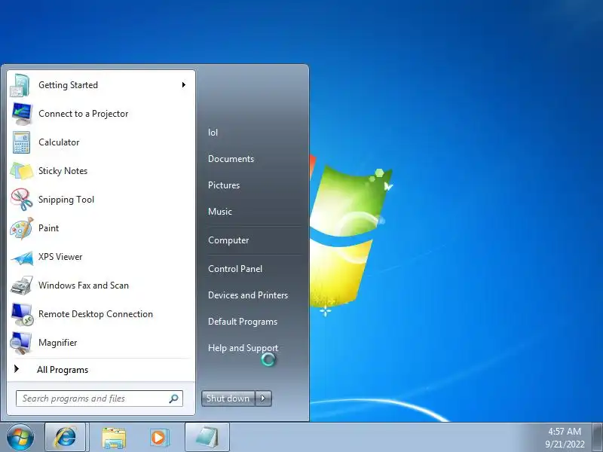603x452 pixels.
Task: Click the notepad-style taskbar application icon
Action: (x=207, y=438)
